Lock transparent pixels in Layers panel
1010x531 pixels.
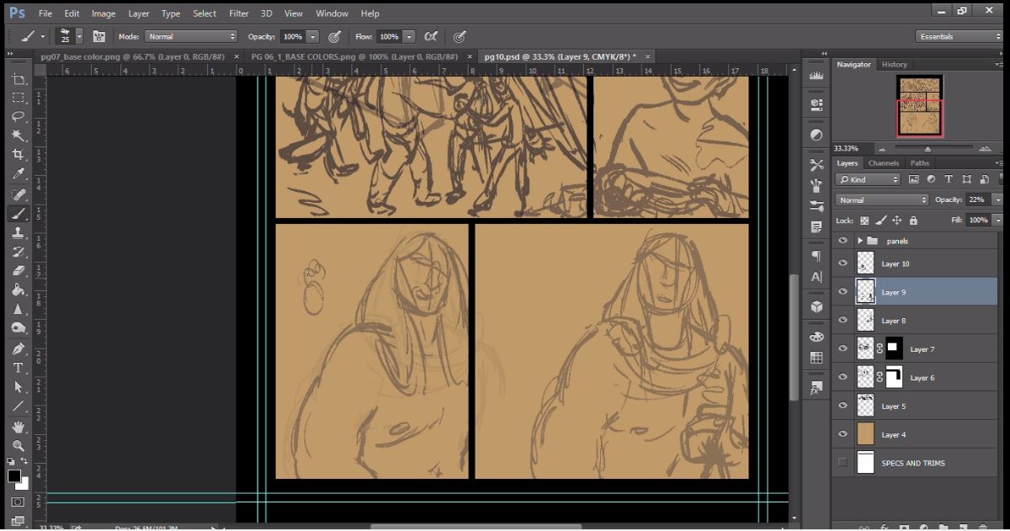pyautogui.click(x=864, y=220)
